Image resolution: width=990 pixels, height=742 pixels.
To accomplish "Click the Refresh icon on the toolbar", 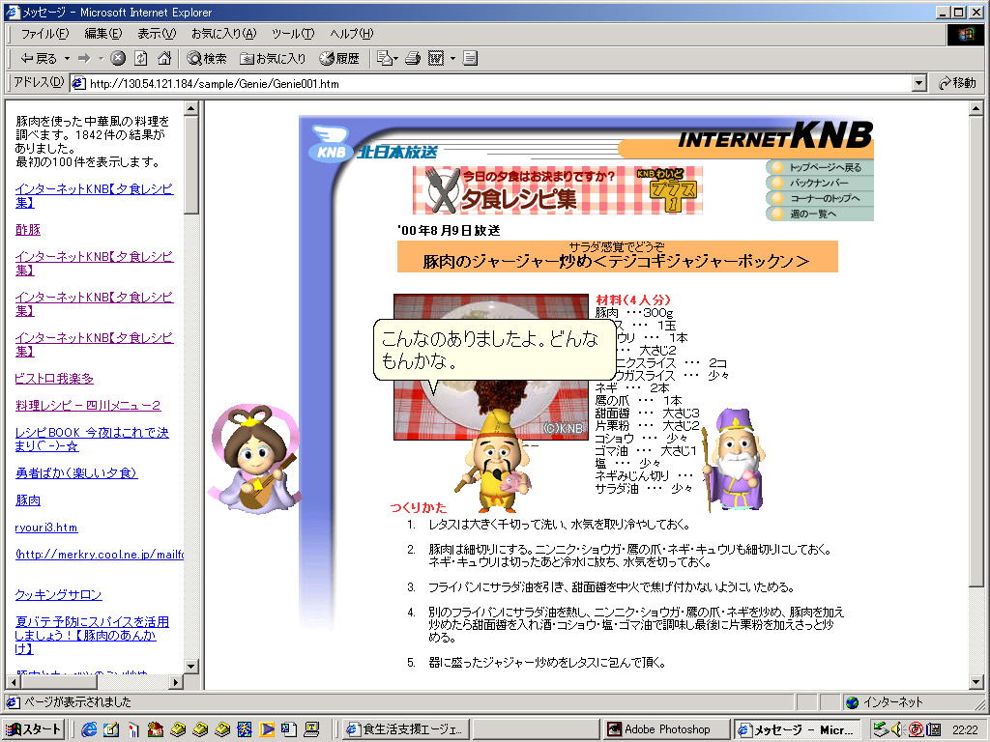I will 139,57.
